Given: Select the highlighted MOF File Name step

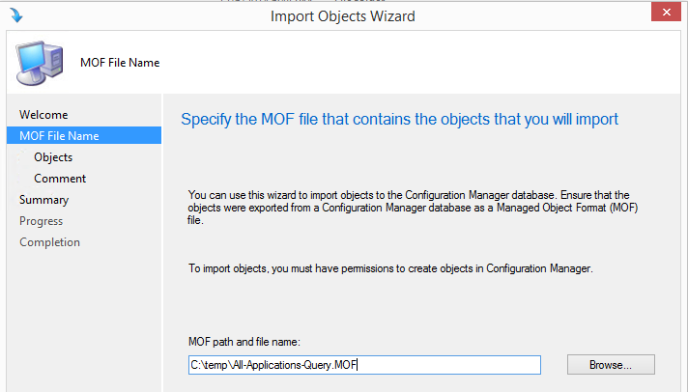Looking at the screenshot, I should 84,135.
